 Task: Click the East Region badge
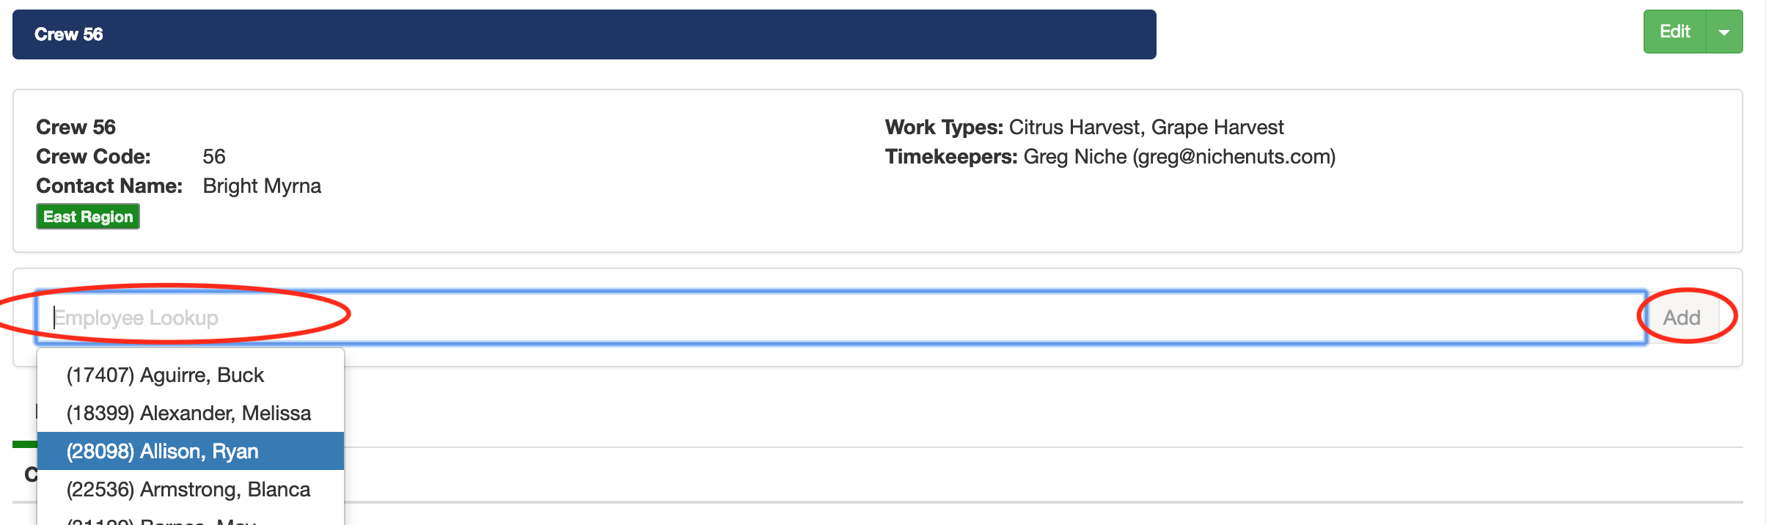pos(87,216)
